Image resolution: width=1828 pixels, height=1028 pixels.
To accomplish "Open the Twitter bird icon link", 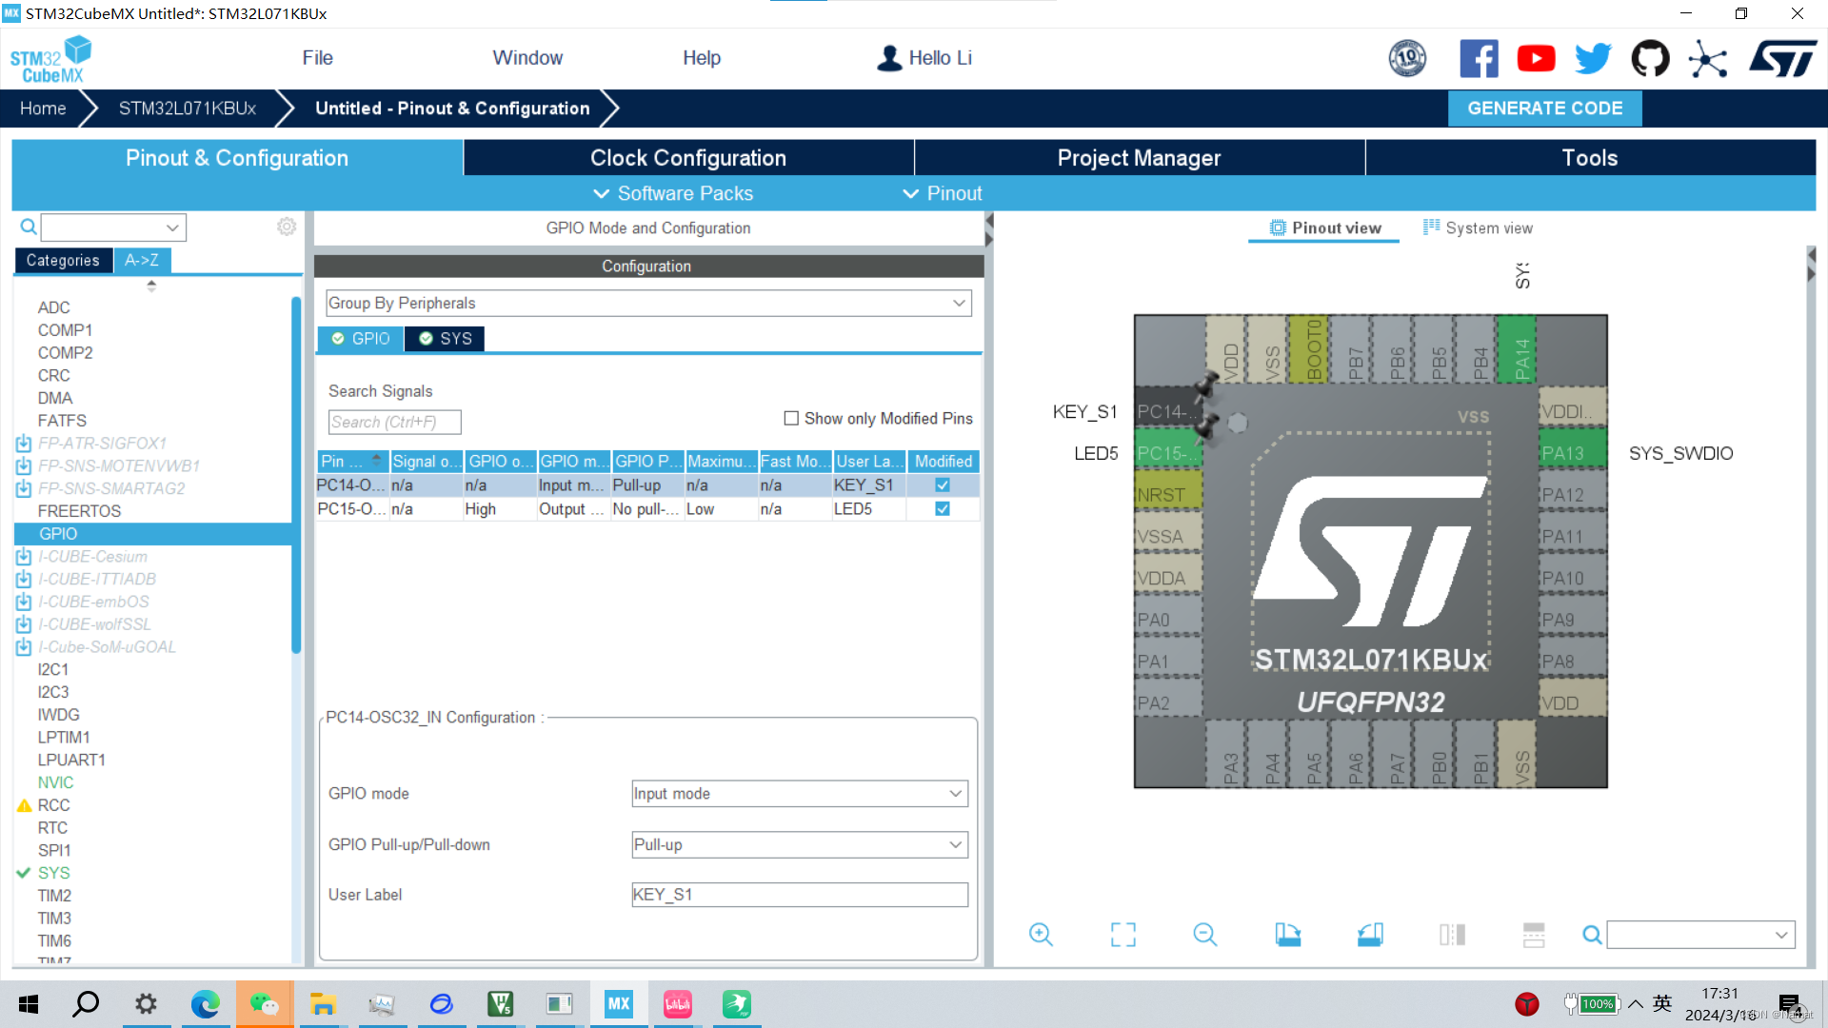I will [1593, 59].
